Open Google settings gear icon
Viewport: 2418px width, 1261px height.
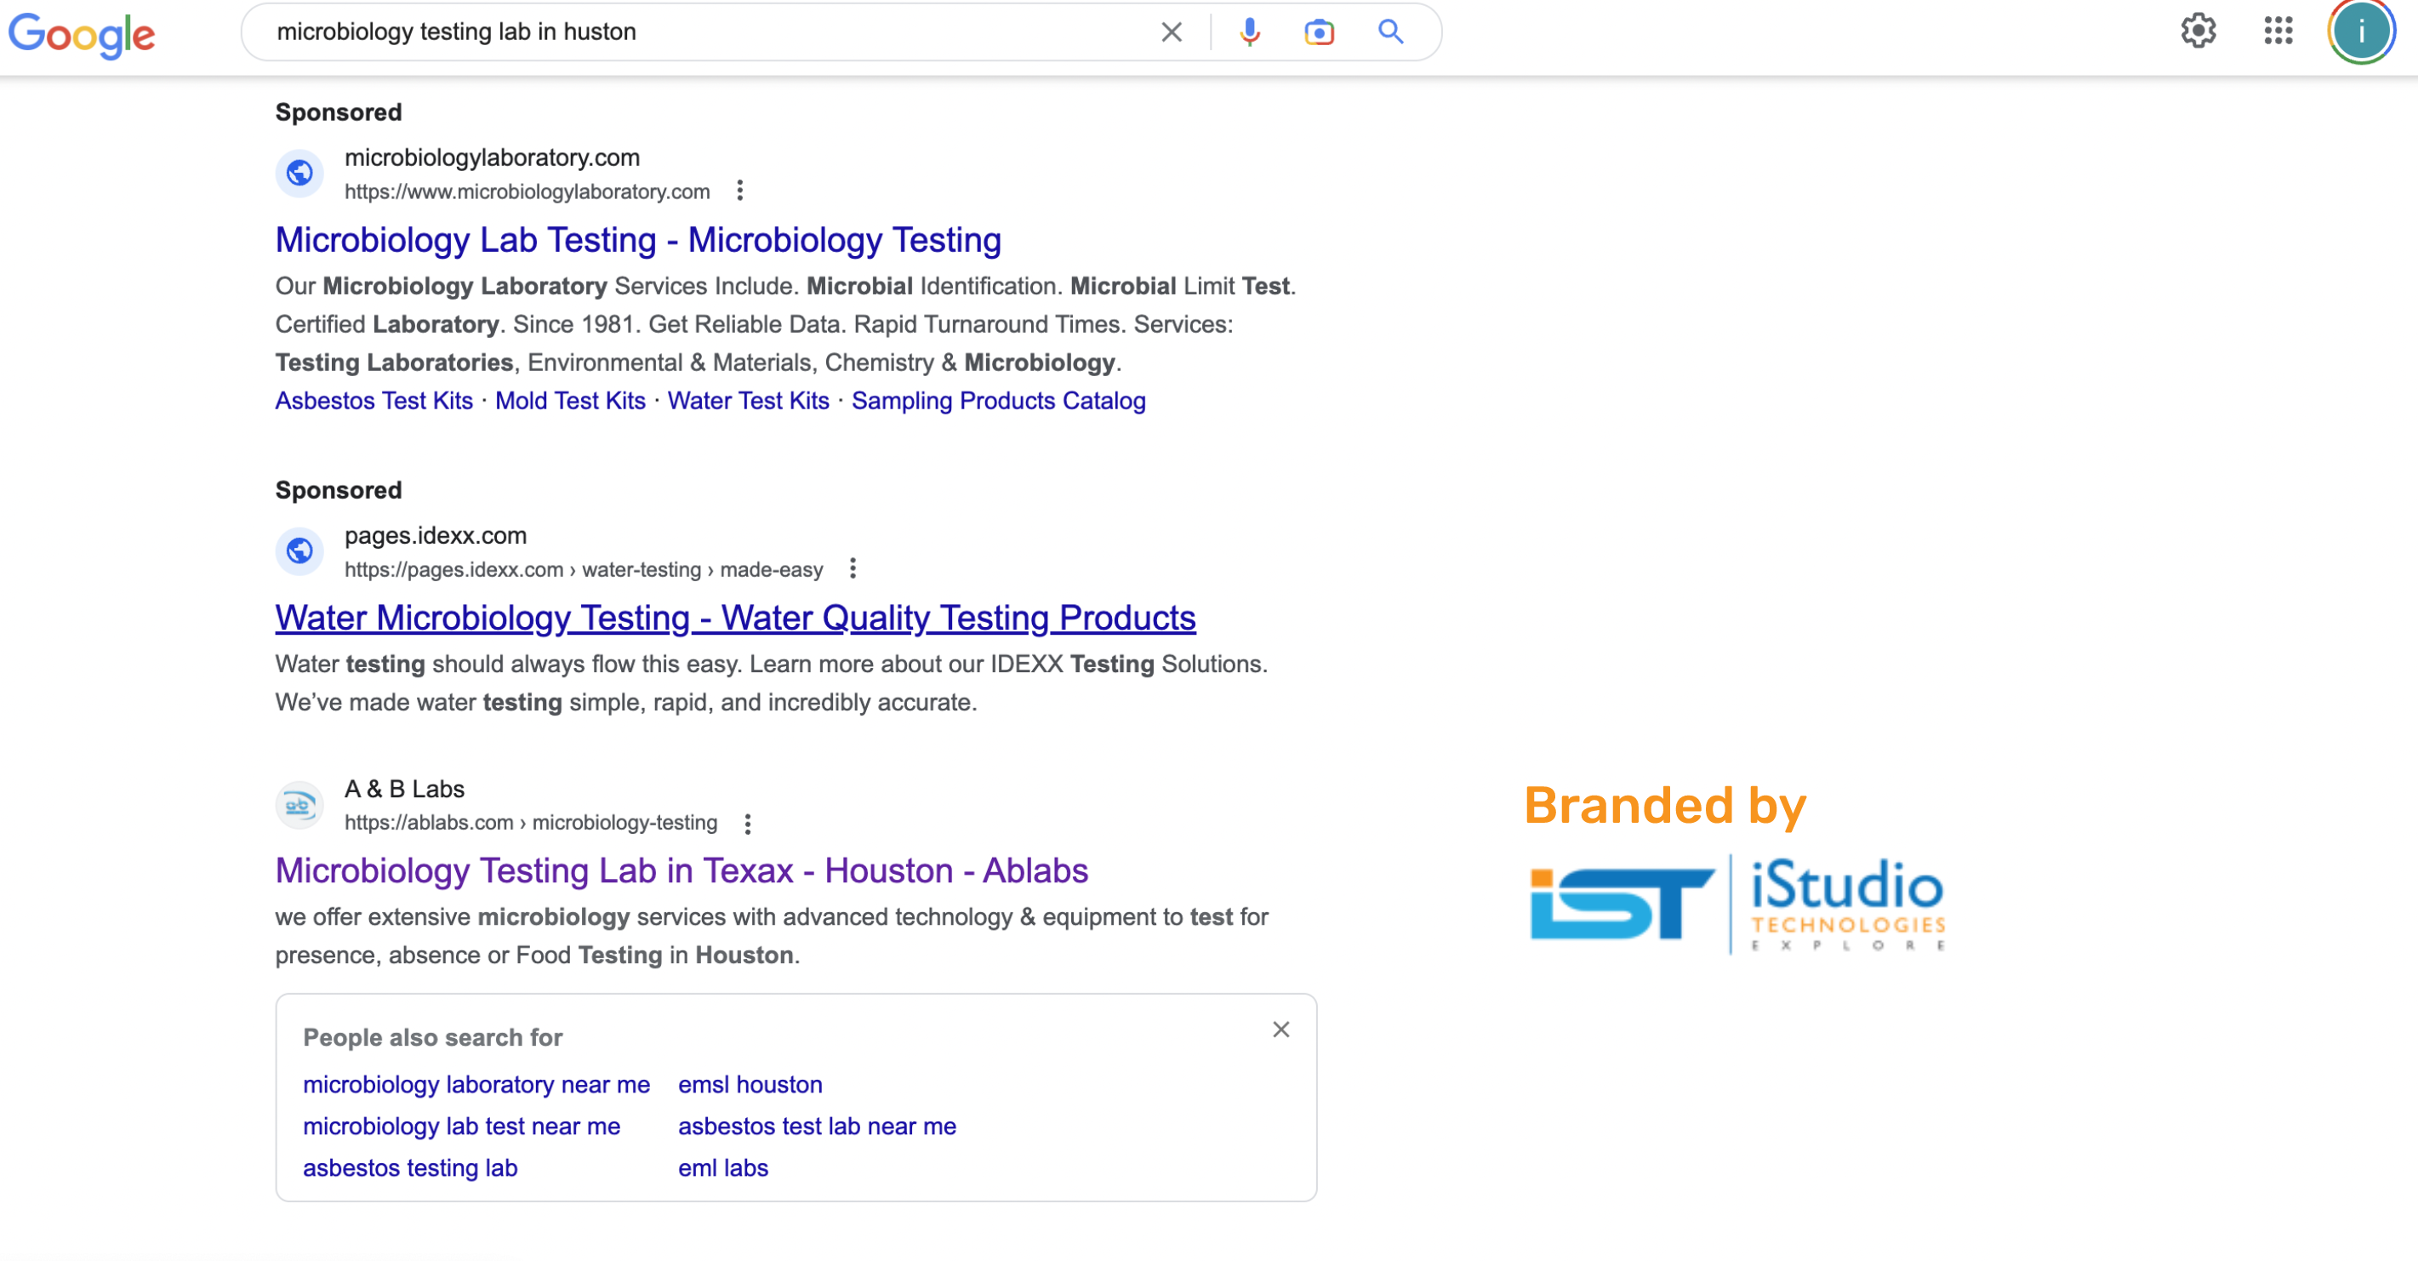click(2198, 31)
